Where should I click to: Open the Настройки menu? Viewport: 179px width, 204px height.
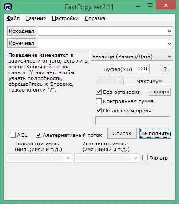click(x=65, y=18)
